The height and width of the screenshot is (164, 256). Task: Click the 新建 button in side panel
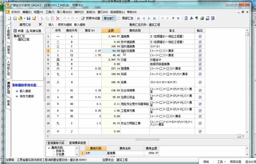pyautogui.click(x=19, y=31)
